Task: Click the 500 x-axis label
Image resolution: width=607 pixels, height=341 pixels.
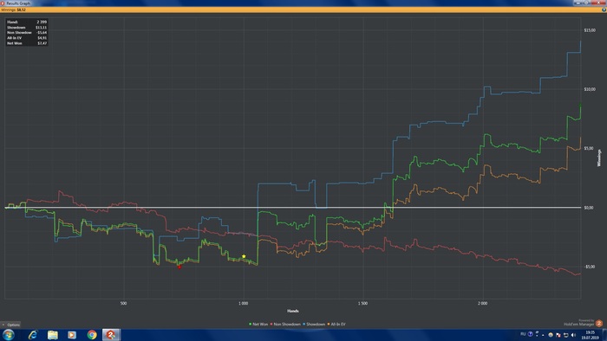Action: (x=123, y=303)
